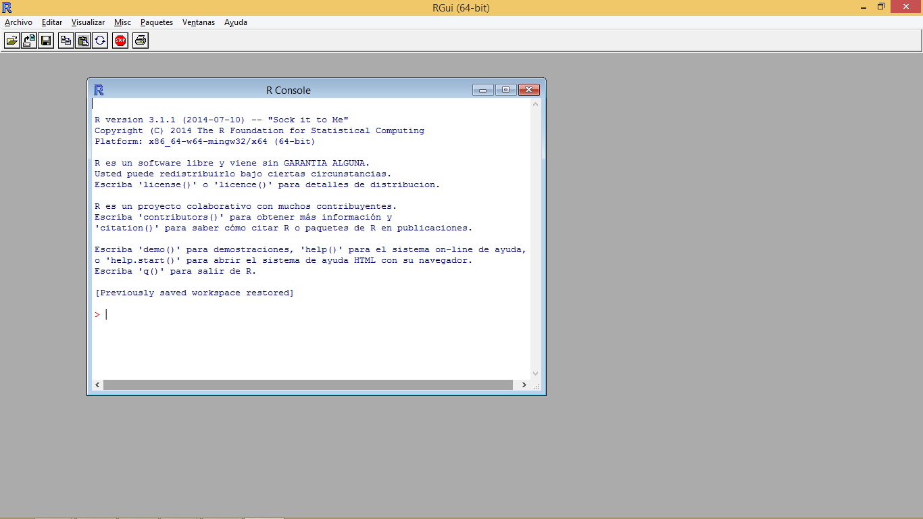923x519 pixels.
Task: Click the "R version 3.1.1" line
Action: pyautogui.click(x=222, y=120)
